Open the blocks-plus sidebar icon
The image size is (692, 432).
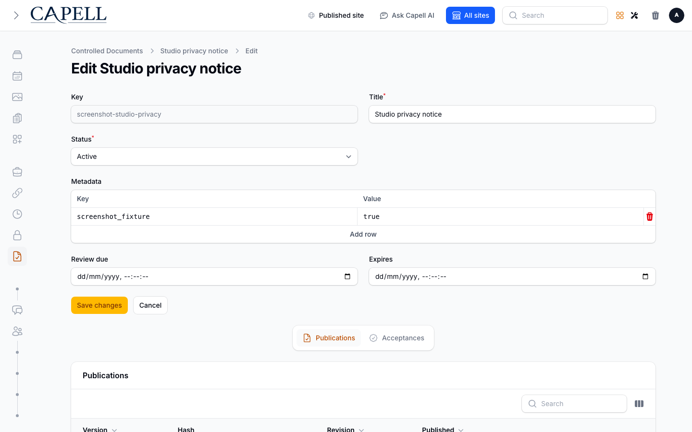click(17, 139)
